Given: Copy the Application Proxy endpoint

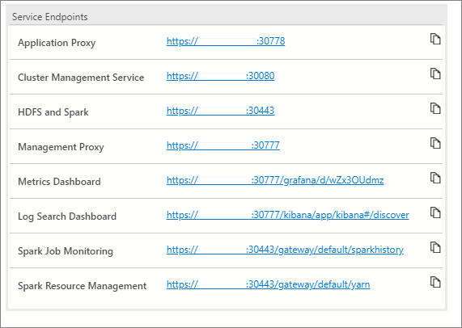Looking at the screenshot, I should coord(435,39).
